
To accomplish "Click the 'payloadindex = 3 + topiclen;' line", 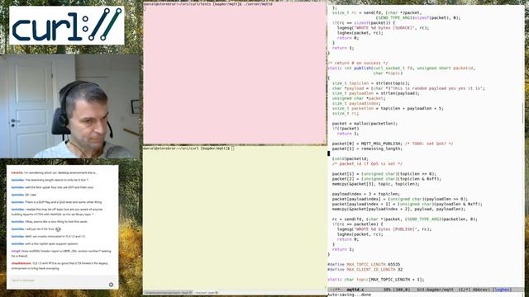I will (366, 194).
